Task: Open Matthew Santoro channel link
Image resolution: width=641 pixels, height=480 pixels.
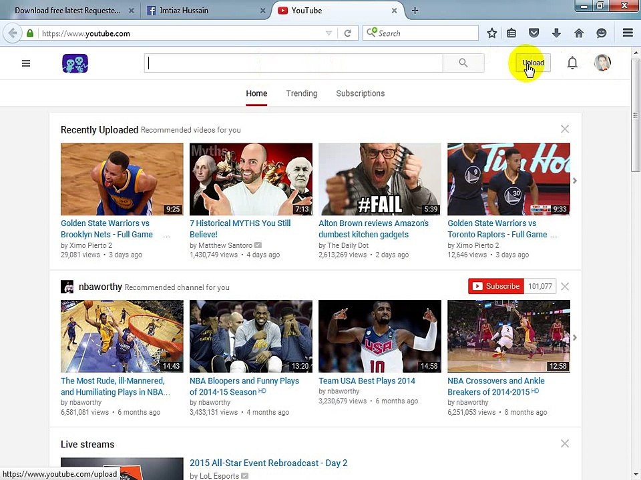Action: [225, 245]
